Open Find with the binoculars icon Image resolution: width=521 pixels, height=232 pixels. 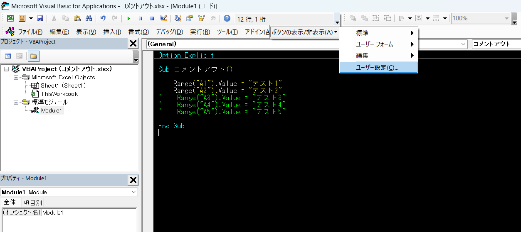point(89,18)
